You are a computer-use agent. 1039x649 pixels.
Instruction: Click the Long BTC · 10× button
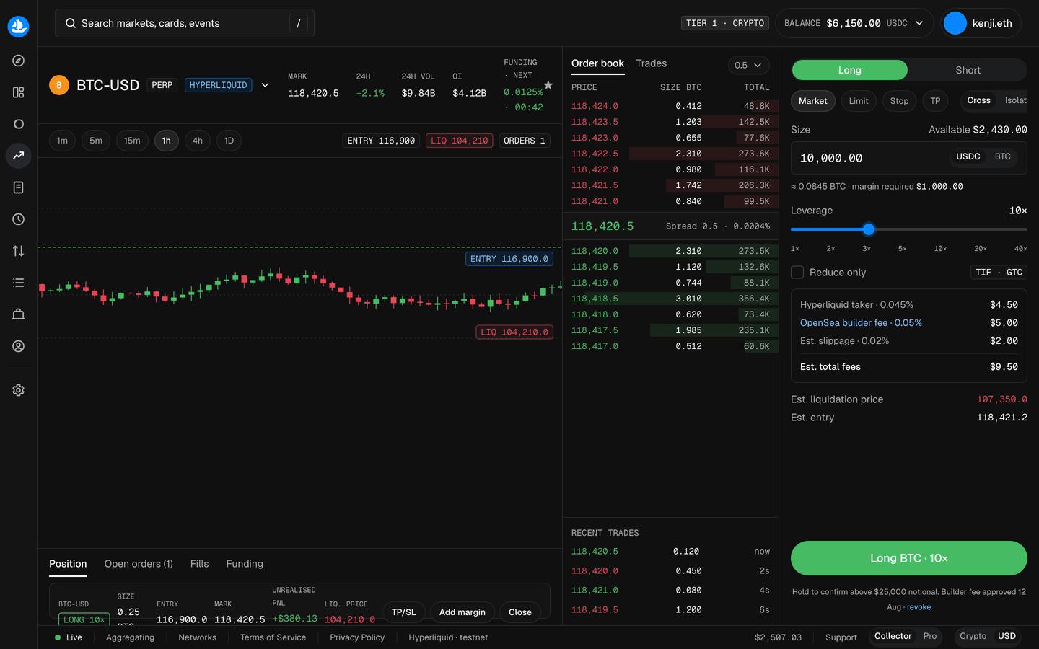909,558
